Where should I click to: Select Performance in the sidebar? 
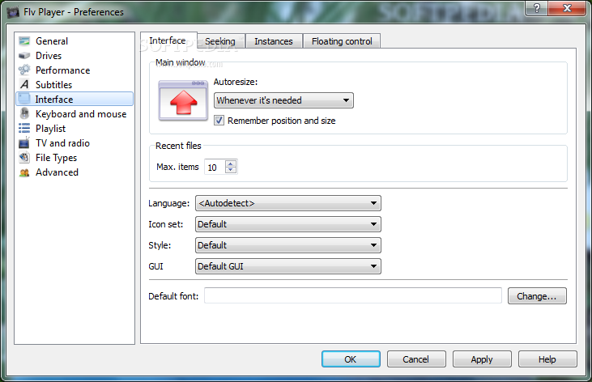coord(62,70)
